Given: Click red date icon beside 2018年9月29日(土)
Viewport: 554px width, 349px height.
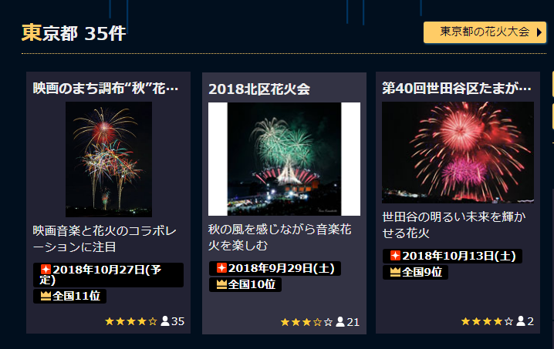Looking at the screenshot, I should pos(221,268).
